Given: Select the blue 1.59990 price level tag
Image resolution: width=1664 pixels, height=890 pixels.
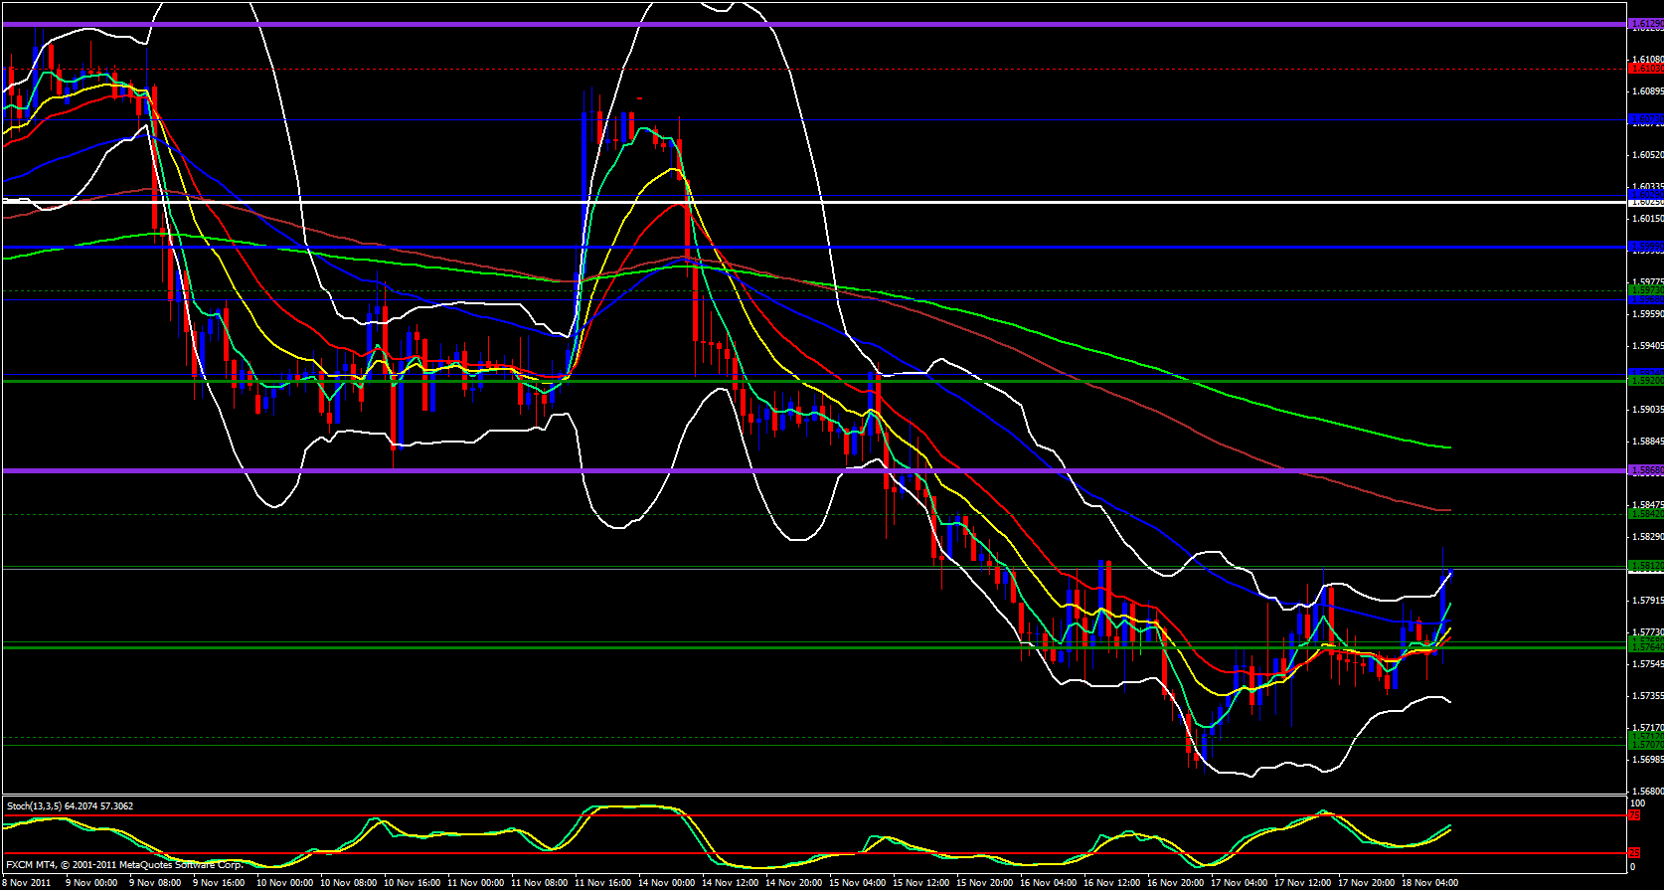Looking at the screenshot, I should click(1645, 246).
